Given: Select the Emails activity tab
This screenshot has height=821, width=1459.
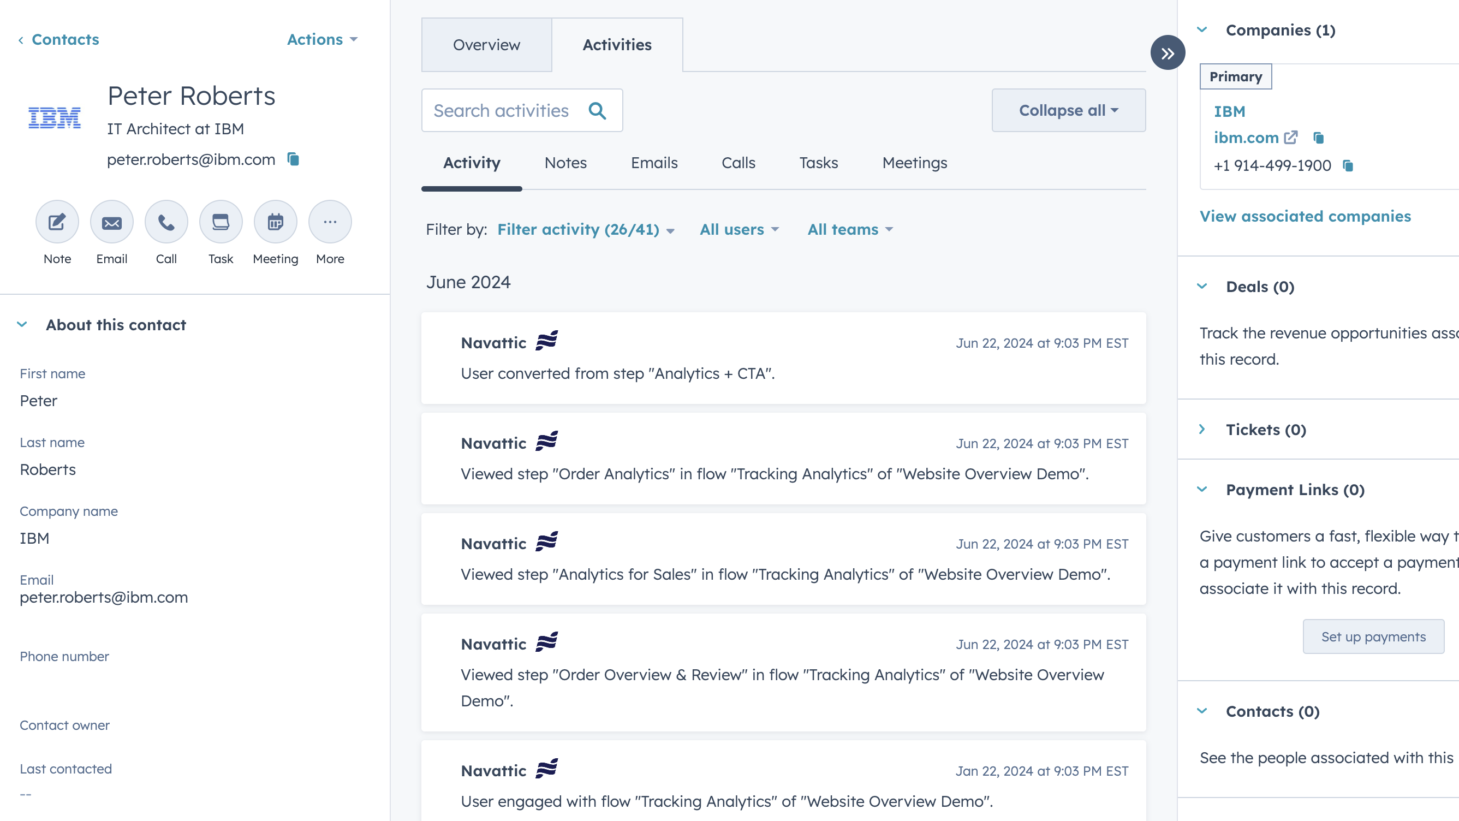Looking at the screenshot, I should click(x=653, y=163).
